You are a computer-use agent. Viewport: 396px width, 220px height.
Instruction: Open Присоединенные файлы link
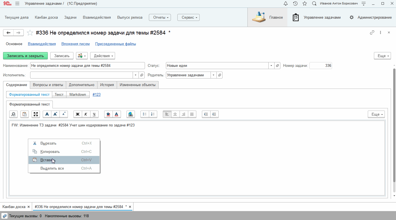[116, 44]
